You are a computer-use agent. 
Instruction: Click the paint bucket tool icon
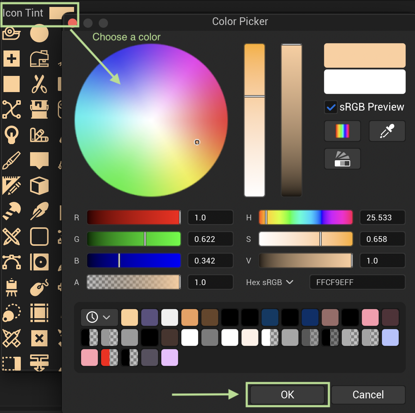[x=40, y=109]
